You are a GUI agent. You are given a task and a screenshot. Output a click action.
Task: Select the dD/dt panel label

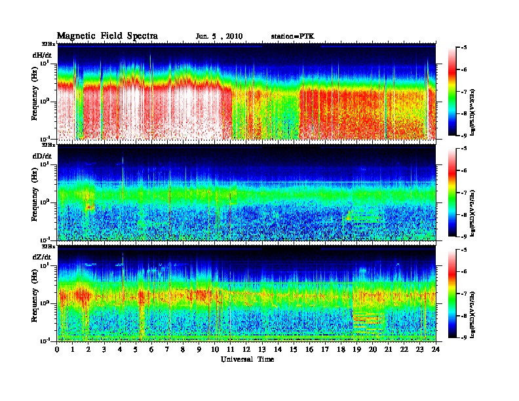(x=42, y=156)
